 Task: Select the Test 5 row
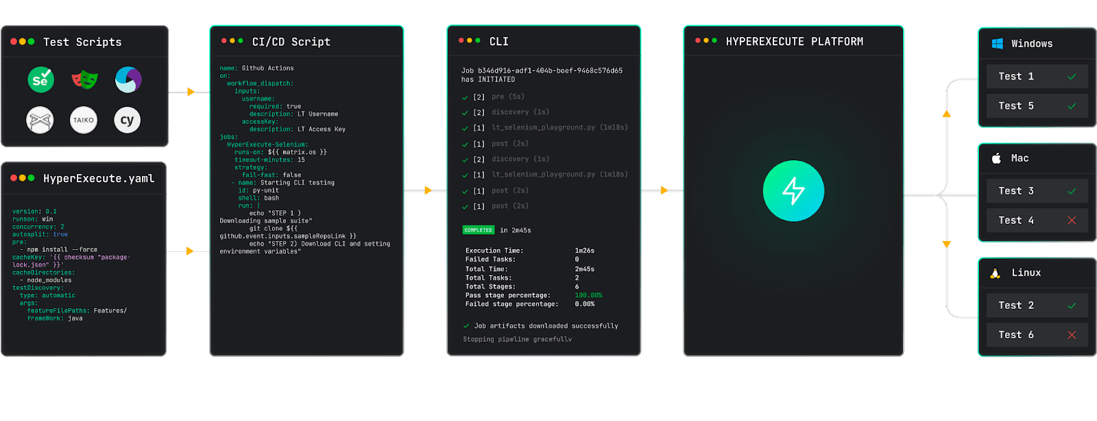[x=1037, y=106]
